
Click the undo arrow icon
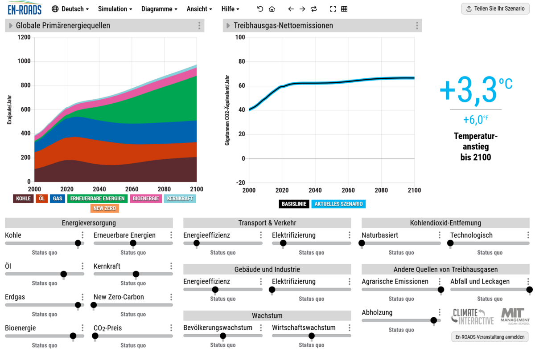[260, 9]
